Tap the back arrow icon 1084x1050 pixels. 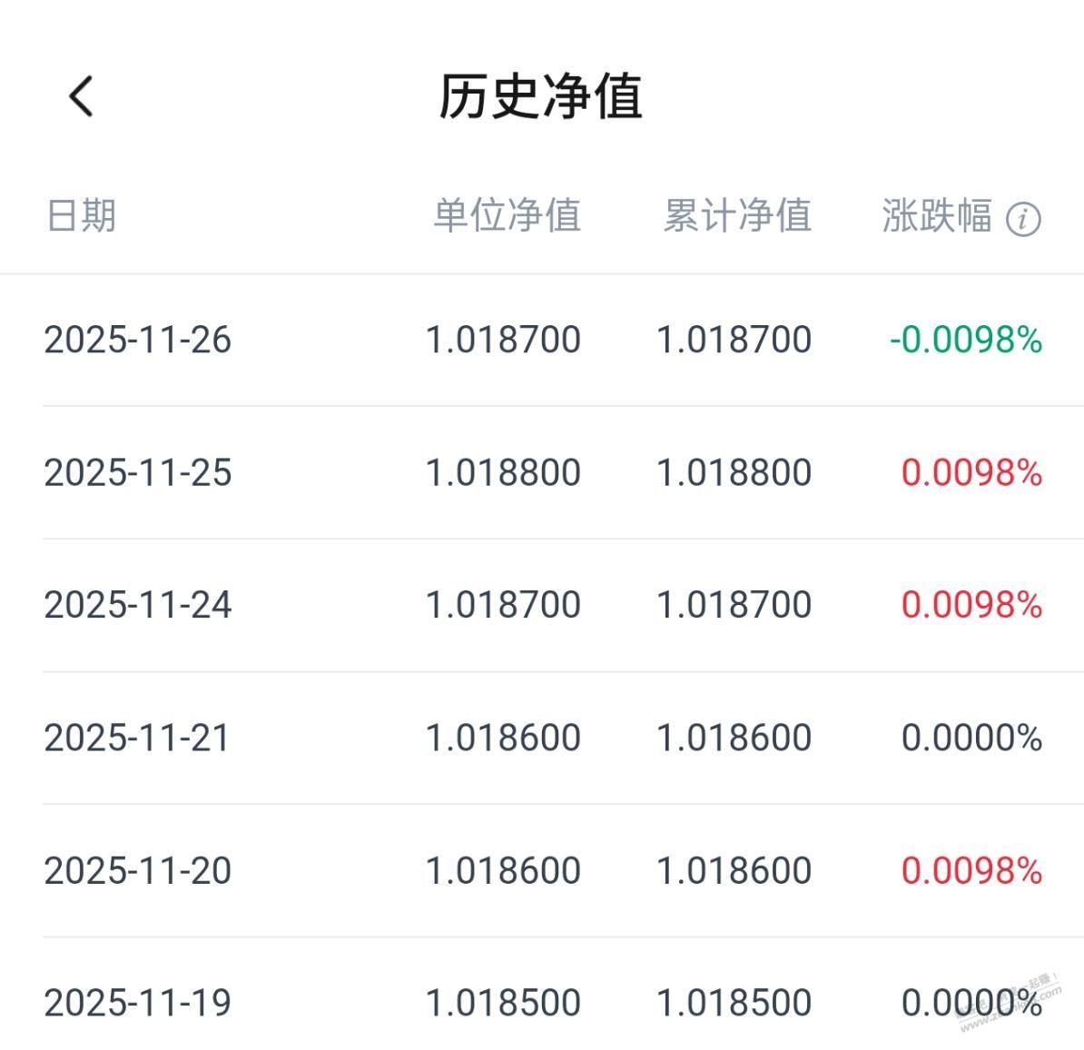(81, 96)
